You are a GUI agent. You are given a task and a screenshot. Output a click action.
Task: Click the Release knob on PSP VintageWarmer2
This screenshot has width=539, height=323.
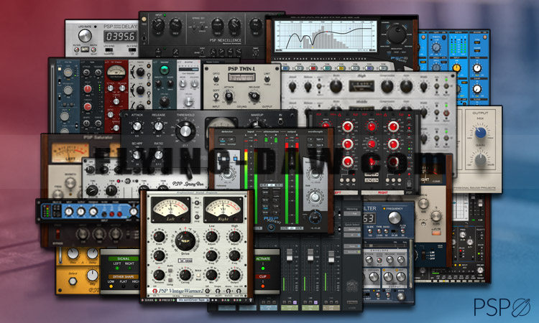159,275
